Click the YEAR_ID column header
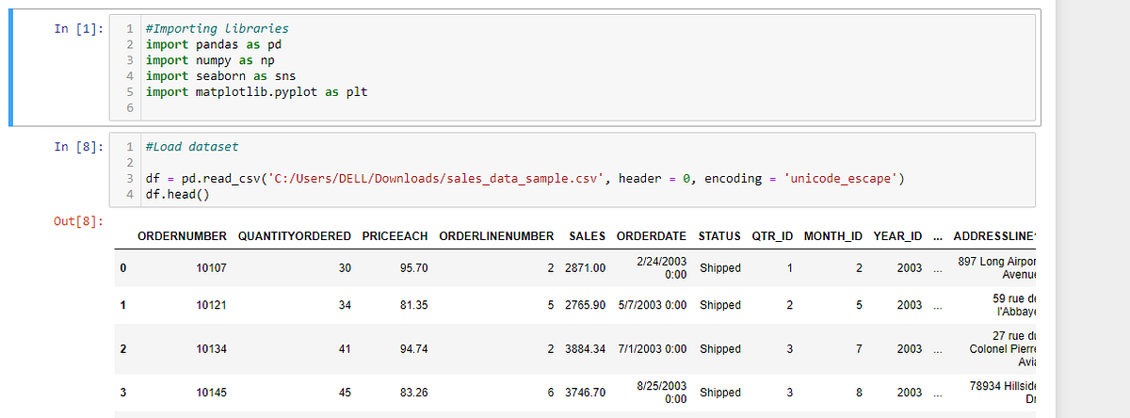Screen dimensions: 1130x418 897,235
